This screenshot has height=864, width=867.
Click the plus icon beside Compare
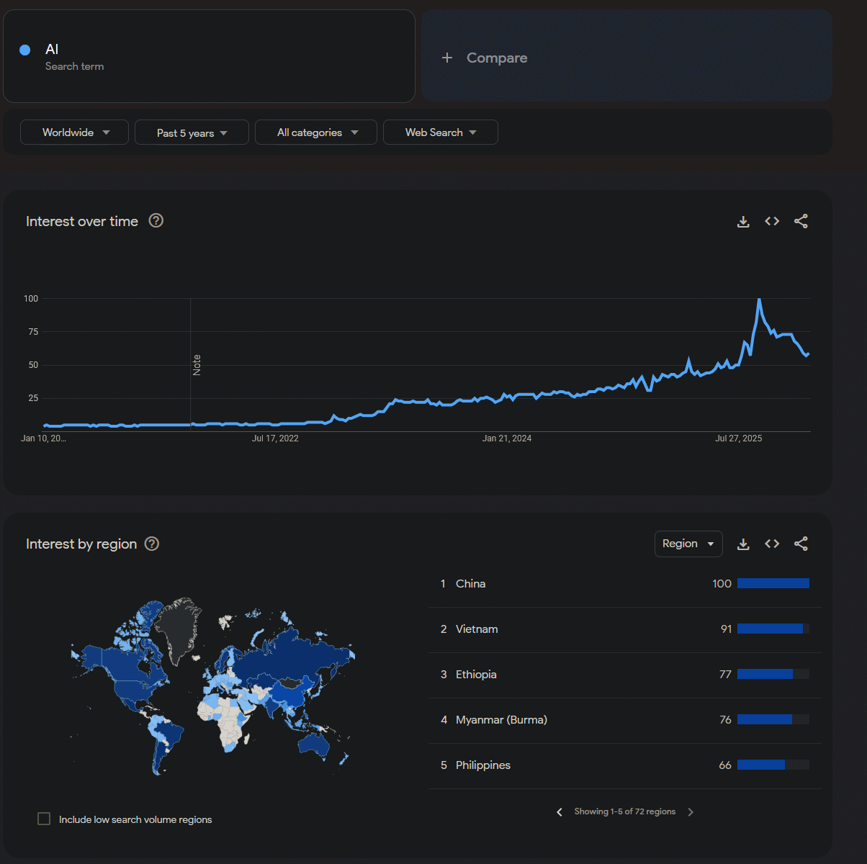[447, 58]
